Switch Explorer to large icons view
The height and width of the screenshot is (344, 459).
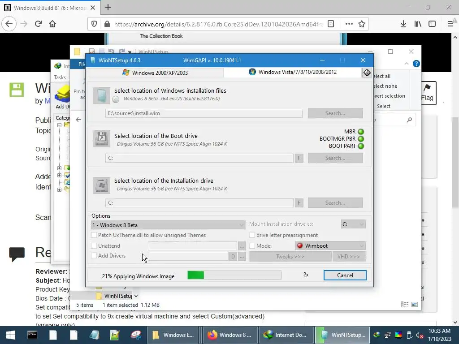point(415,305)
